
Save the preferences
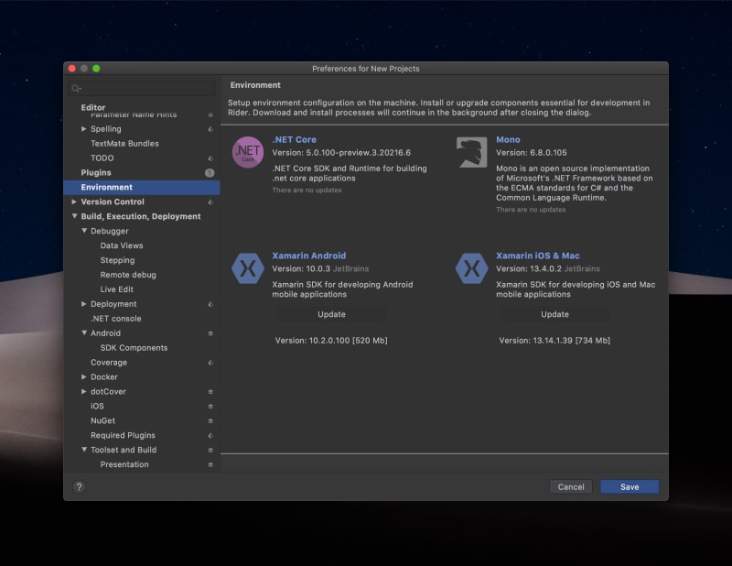630,487
